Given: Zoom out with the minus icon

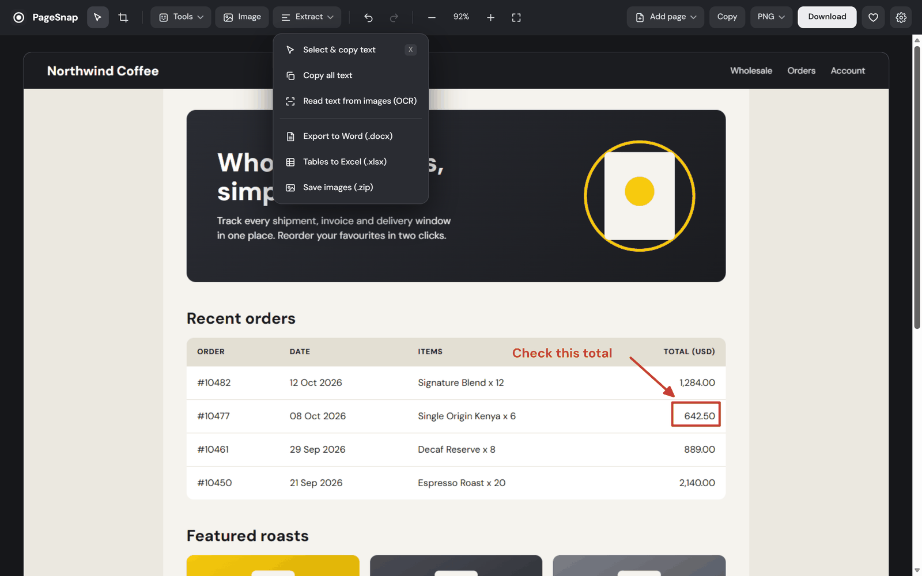Looking at the screenshot, I should (x=432, y=17).
